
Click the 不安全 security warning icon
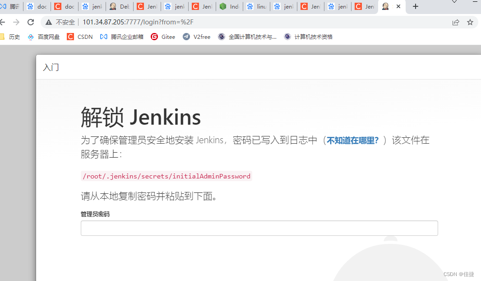[x=48, y=22]
